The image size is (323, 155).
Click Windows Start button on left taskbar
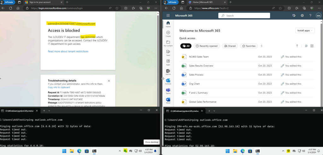[64, 151]
